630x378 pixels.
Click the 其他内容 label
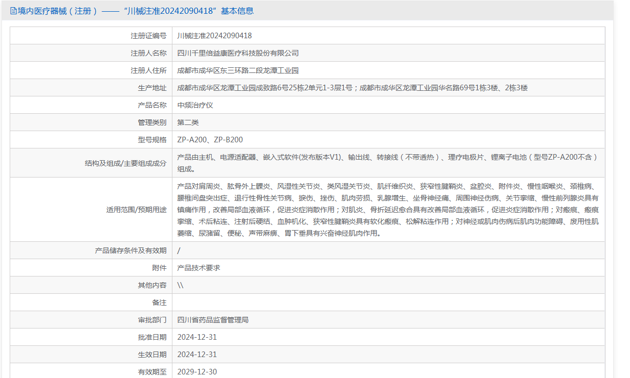click(x=152, y=285)
